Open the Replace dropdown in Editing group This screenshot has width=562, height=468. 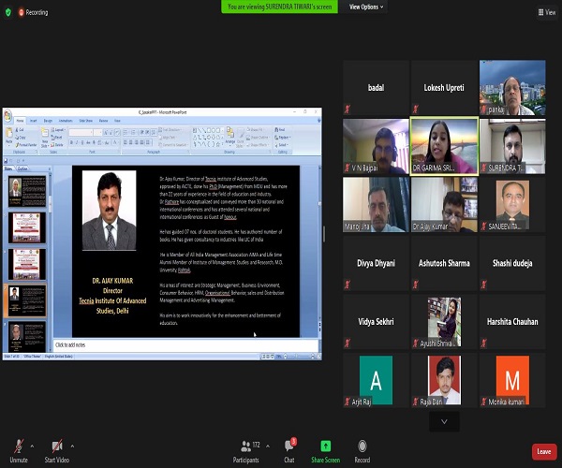point(283,138)
